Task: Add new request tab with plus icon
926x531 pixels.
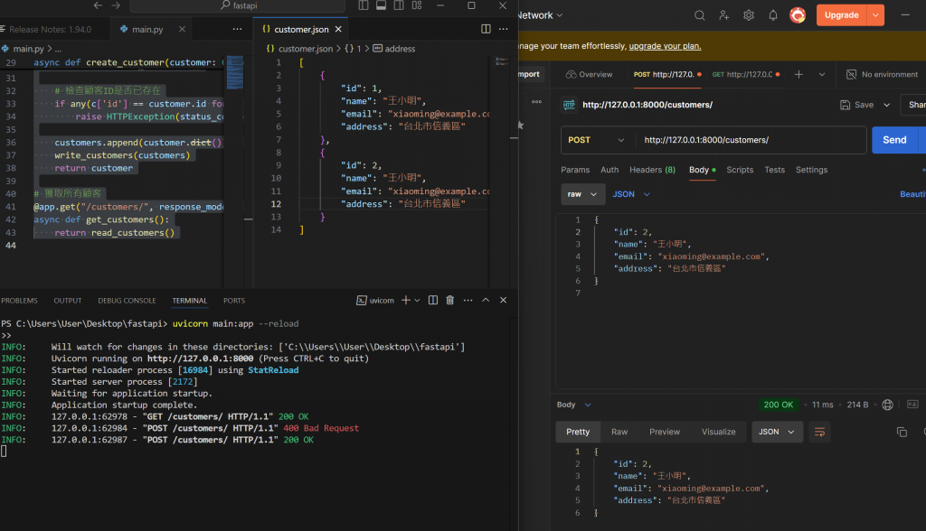Action: point(798,74)
